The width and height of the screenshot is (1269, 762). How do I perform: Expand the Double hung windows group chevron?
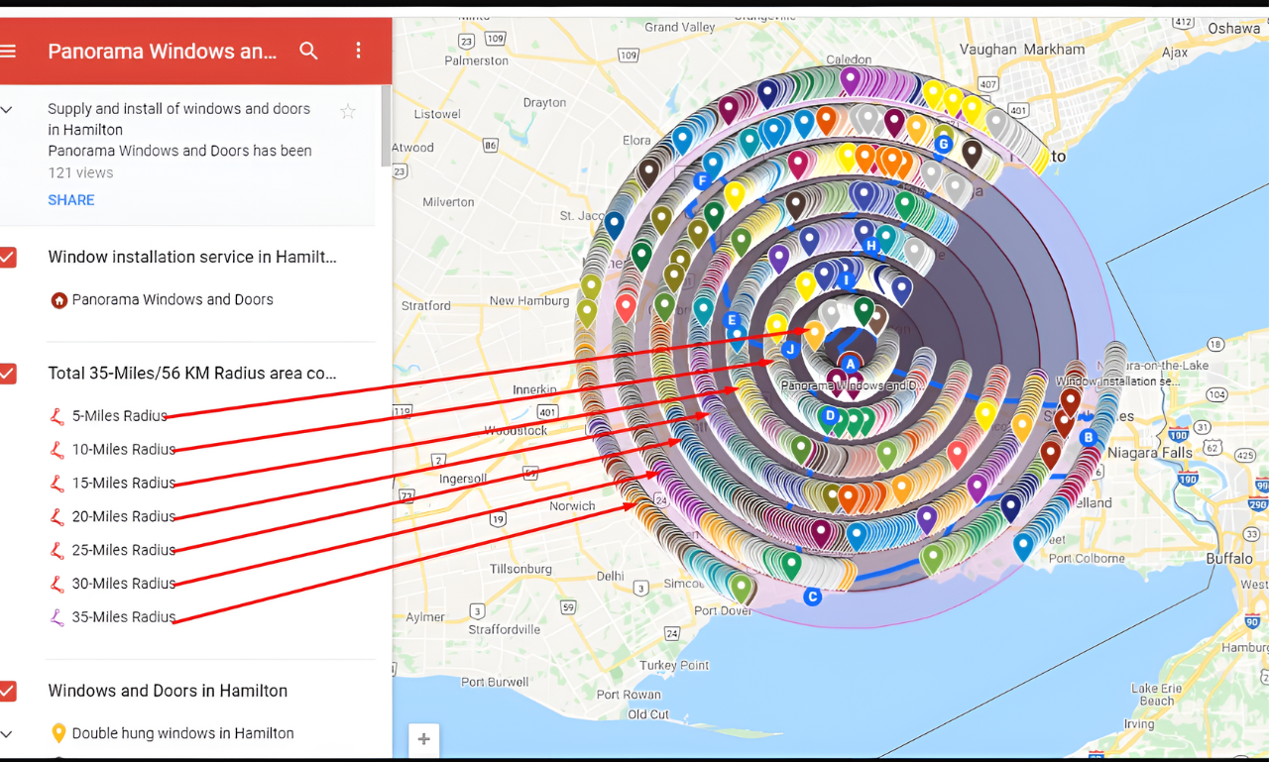click(x=7, y=734)
